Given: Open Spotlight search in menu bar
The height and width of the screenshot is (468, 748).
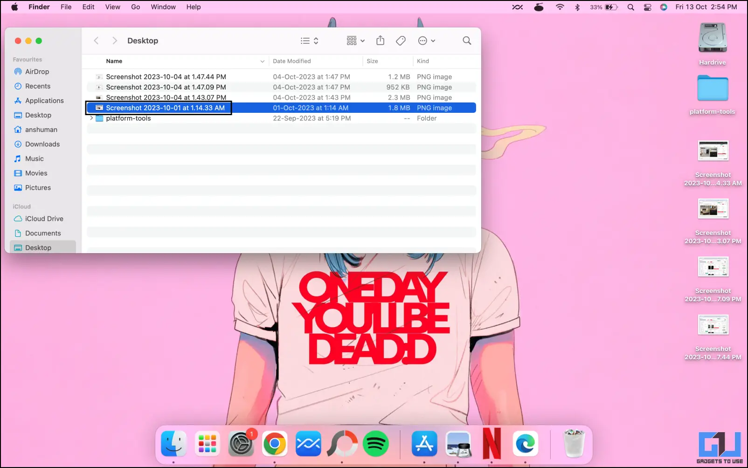Looking at the screenshot, I should (630, 7).
